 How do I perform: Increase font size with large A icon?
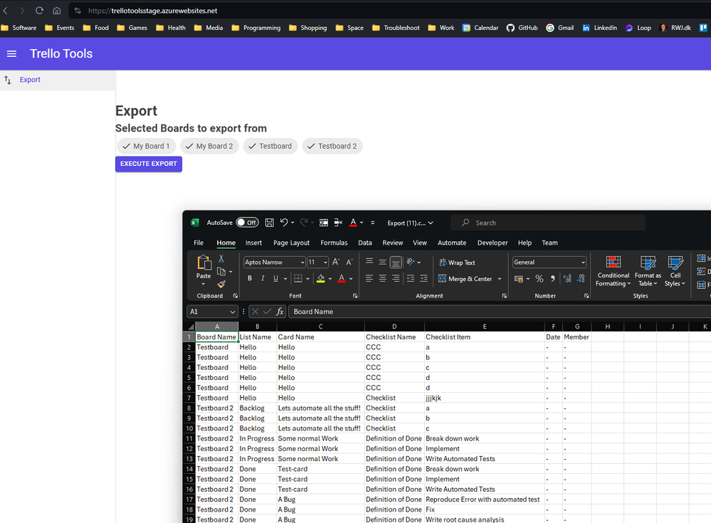click(336, 262)
